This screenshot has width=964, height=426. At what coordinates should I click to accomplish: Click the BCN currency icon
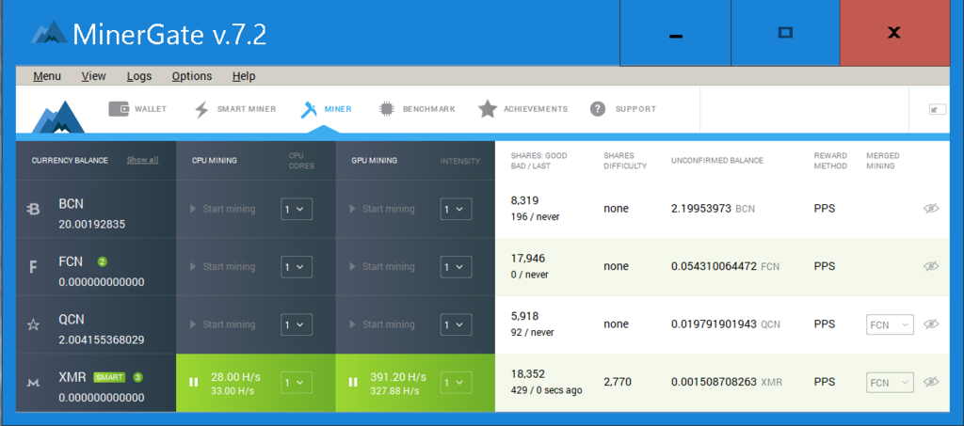point(34,210)
